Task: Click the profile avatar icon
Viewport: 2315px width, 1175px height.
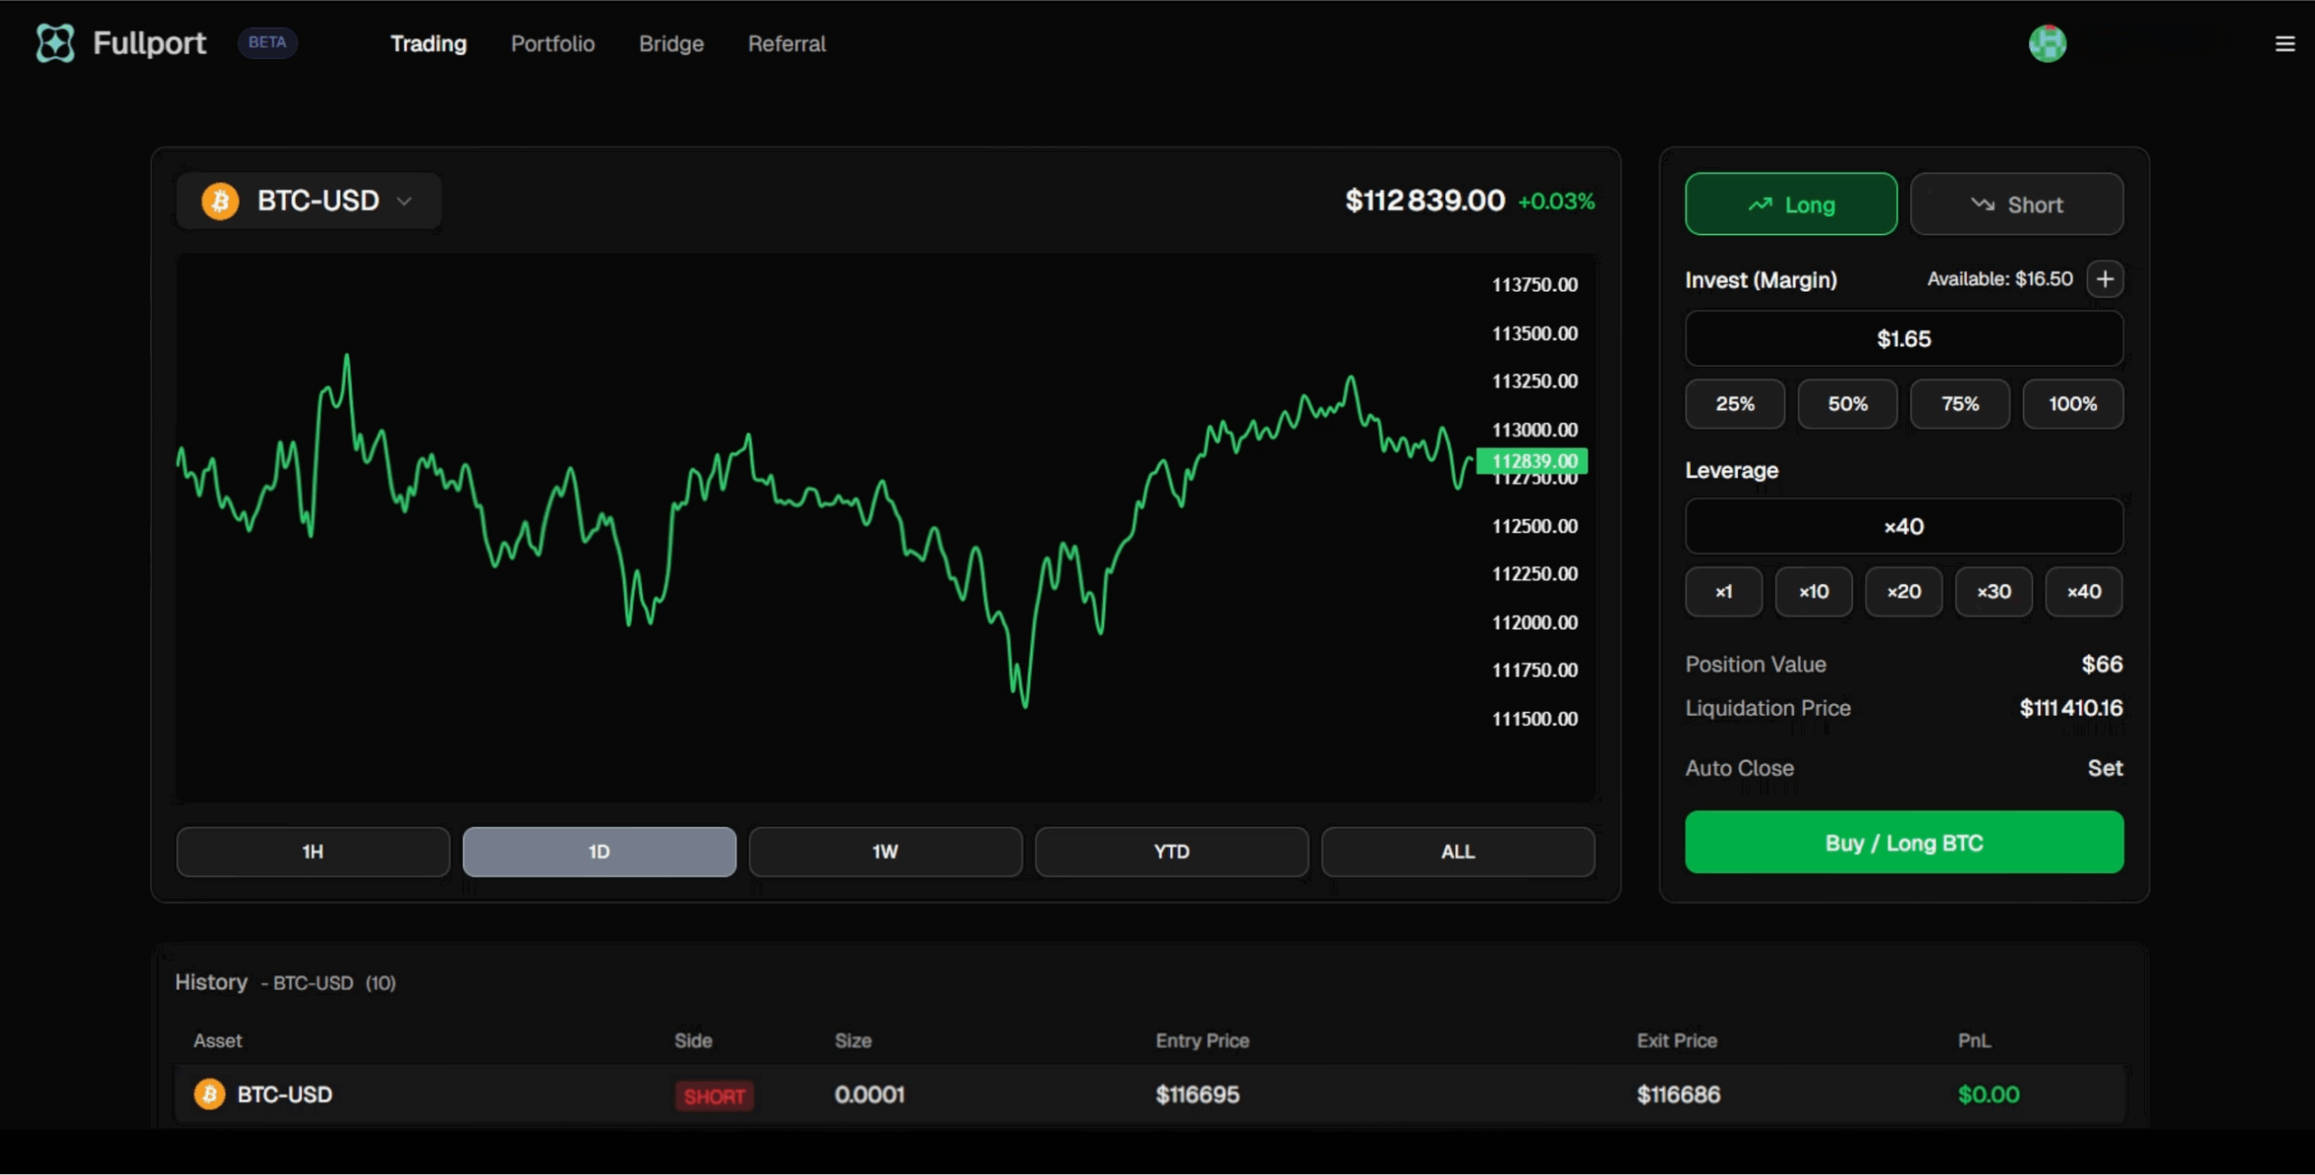Action: point(2047,42)
